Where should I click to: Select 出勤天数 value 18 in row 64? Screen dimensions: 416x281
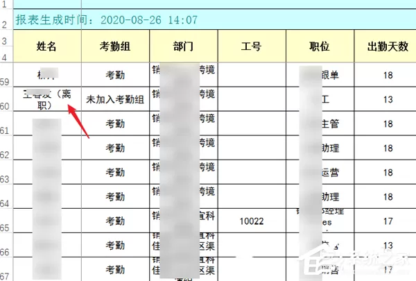tap(385, 196)
